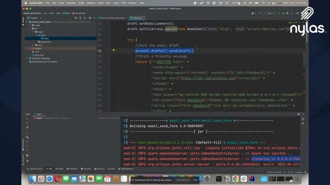The width and height of the screenshot is (330, 185).
Task: Open the Tools menu
Action: click(x=115, y=3)
